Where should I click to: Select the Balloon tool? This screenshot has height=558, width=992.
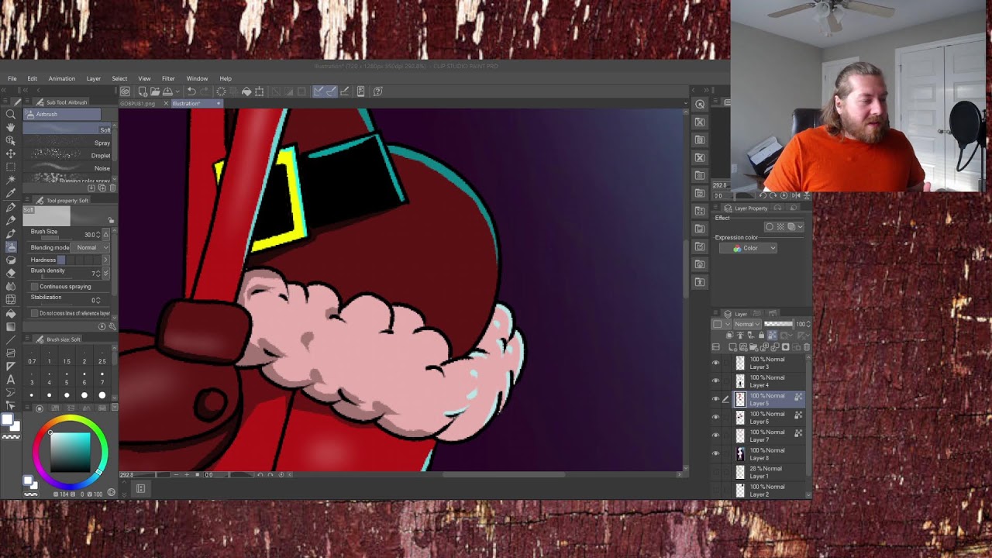point(11,392)
